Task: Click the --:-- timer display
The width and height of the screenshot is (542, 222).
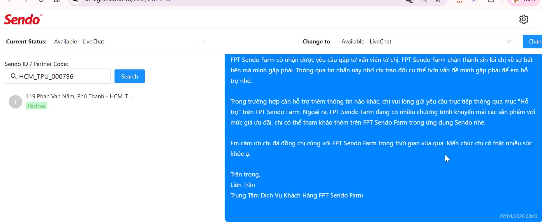Action: (203, 41)
